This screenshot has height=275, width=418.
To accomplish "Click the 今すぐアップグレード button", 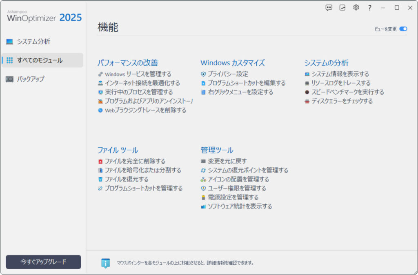I will [43, 262].
